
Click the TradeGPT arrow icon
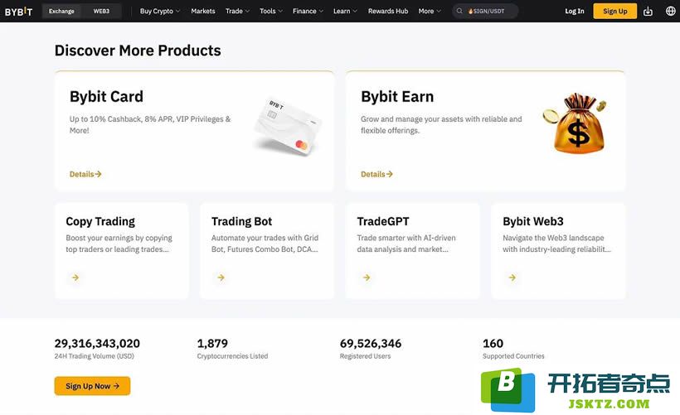coord(367,277)
